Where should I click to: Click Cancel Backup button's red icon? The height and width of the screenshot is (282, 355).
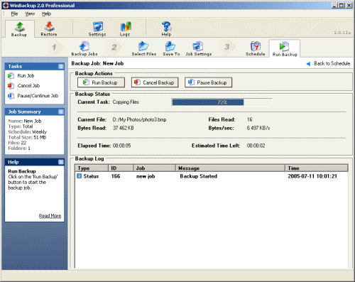click(x=137, y=82)
